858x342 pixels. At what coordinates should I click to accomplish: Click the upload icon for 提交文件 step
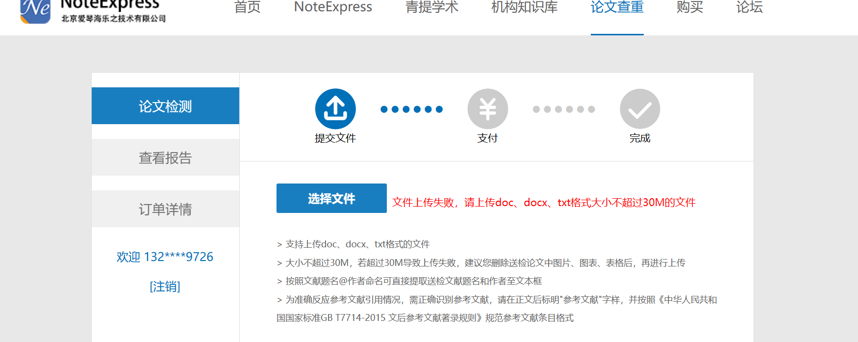pos(335,109)
